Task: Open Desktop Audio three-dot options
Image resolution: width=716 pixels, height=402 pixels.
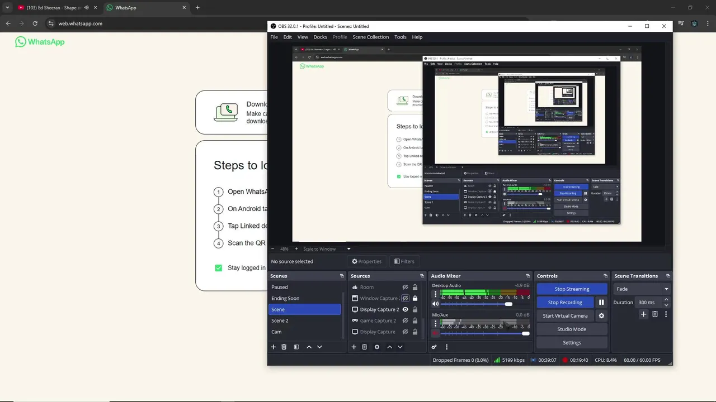Action: [x=435, y=294]
